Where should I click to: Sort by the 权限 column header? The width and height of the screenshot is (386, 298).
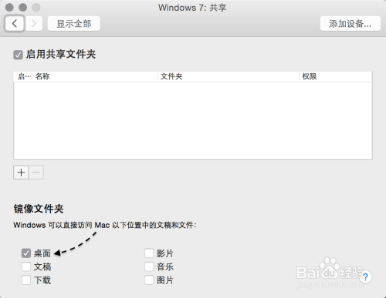point(336,76)
